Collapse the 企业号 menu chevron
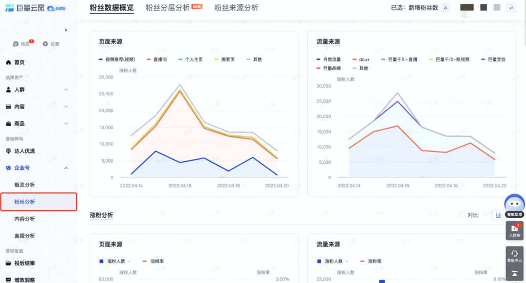 pyautogui.click(x=66, y=168)
